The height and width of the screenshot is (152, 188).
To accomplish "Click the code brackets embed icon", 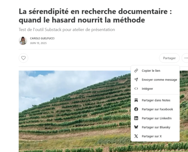I will point(136,89).
